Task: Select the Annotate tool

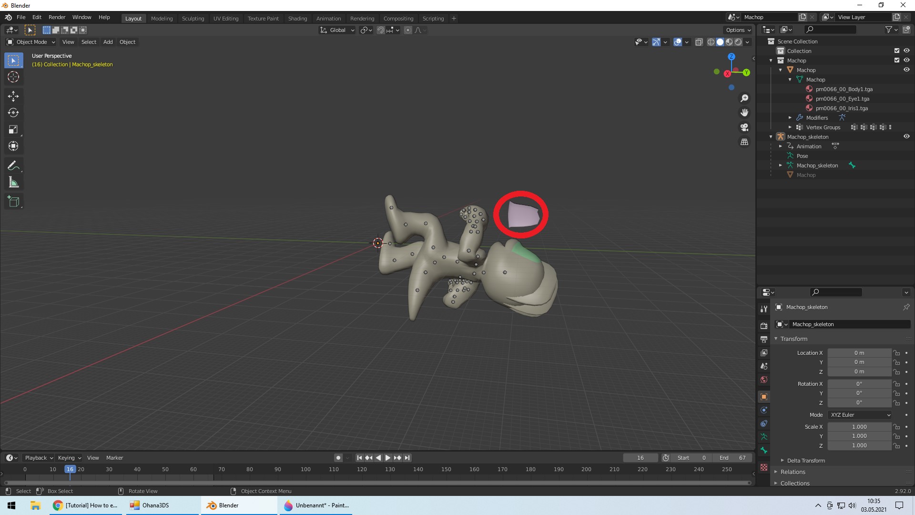Action: (13, 166)
